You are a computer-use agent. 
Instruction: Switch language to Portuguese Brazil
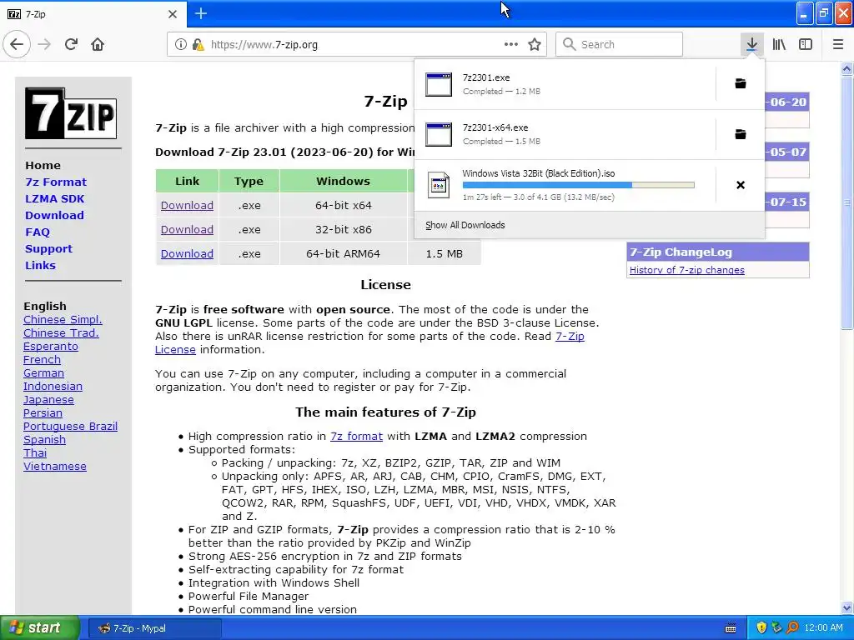[x=70, y=426]
